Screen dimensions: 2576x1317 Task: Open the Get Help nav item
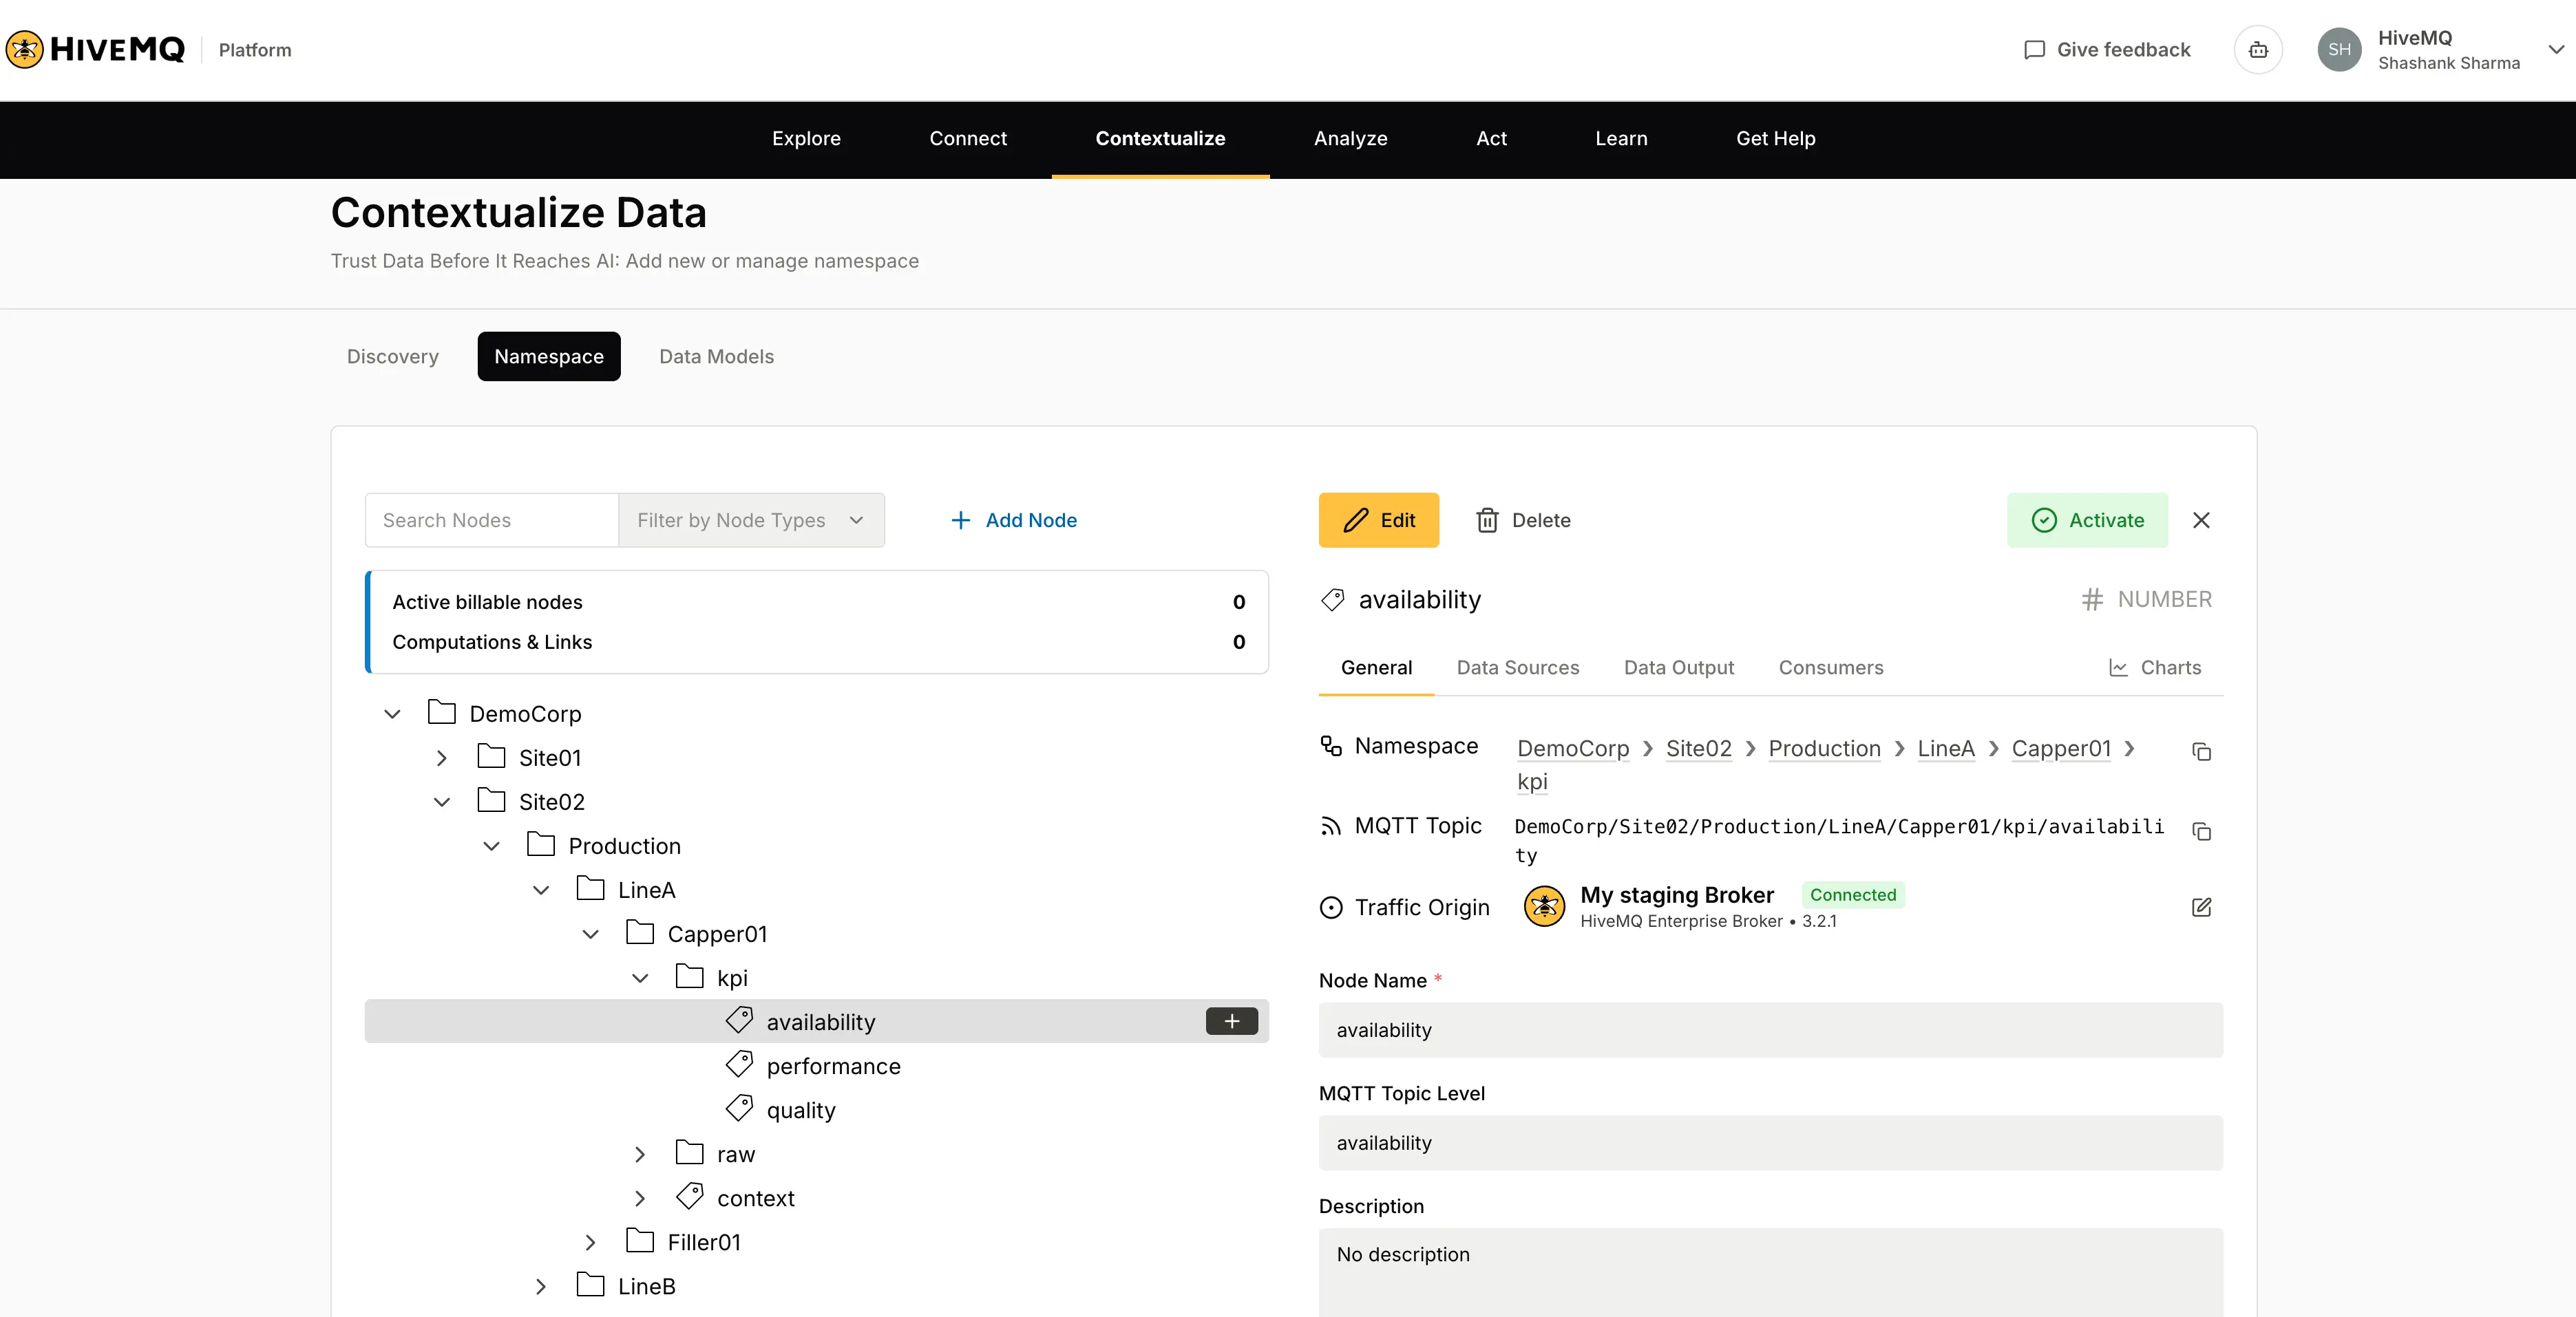(1775, 139)
